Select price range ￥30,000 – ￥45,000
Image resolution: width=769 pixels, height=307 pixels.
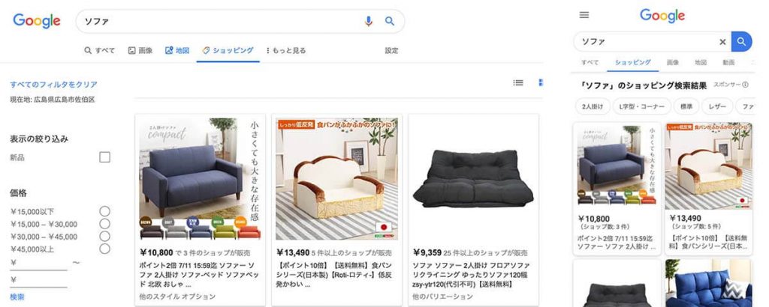pos(104,237)
